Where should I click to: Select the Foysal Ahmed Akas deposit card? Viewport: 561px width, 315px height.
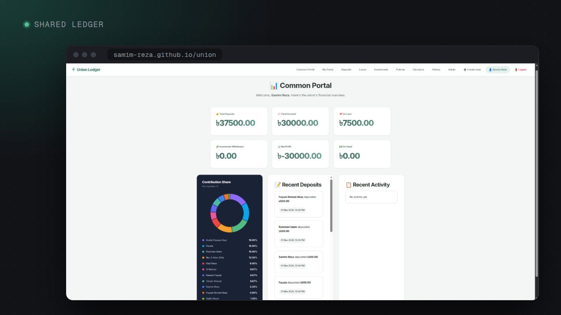298,204
